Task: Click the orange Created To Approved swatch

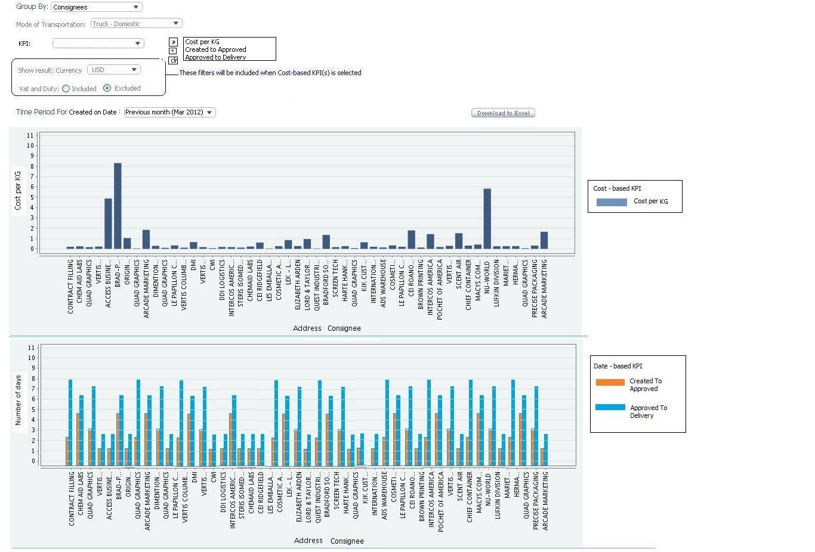Action: click(610, 382)
